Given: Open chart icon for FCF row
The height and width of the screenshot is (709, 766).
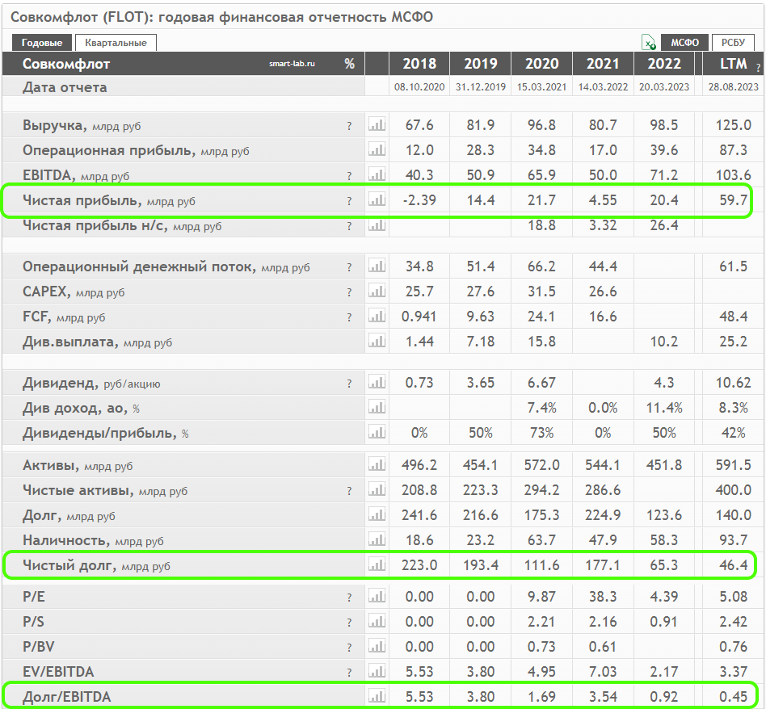Looking at the screenshot, I should [377, 316].
